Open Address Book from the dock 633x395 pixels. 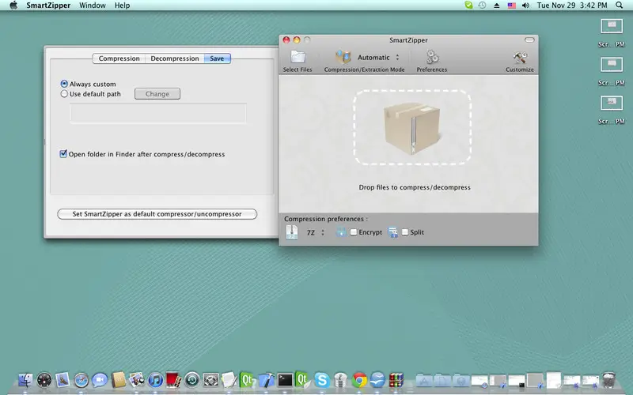pos(118,380)
